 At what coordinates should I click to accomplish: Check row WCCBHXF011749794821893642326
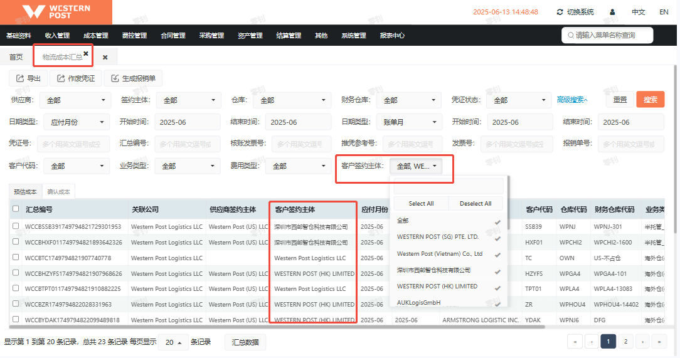16,241
